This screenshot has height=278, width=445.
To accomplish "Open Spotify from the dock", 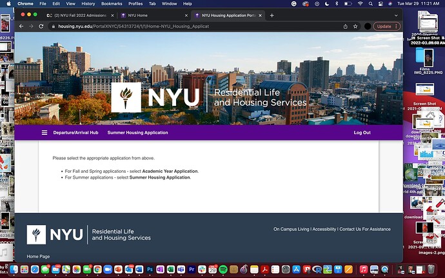I will (223, 269).
